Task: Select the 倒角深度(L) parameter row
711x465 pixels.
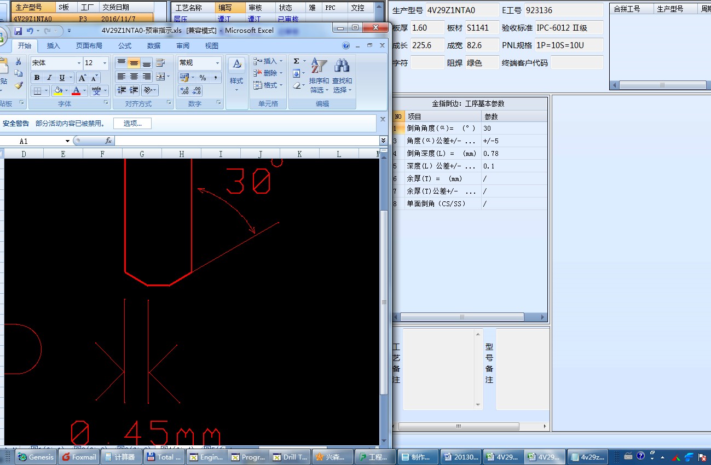Action: coord(470,154)
